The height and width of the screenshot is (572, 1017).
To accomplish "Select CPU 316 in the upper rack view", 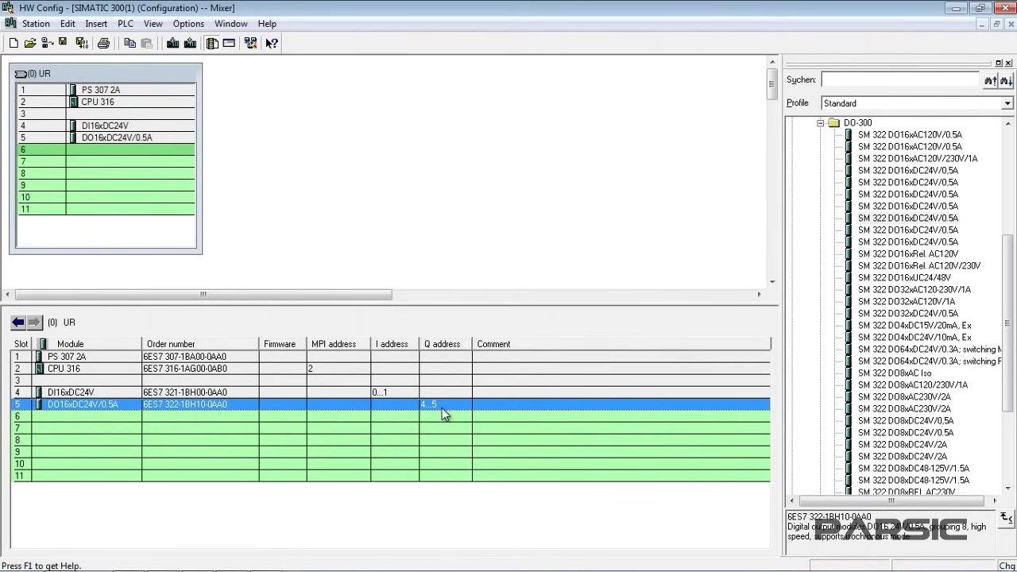I will (x=98, y=102).
